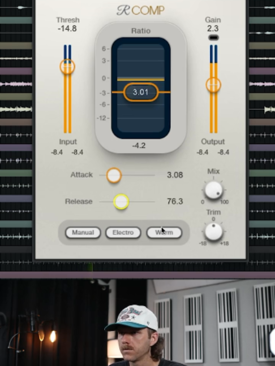Click the Trim knob
Screen dimensions: 275x366
tap(213, 232)
